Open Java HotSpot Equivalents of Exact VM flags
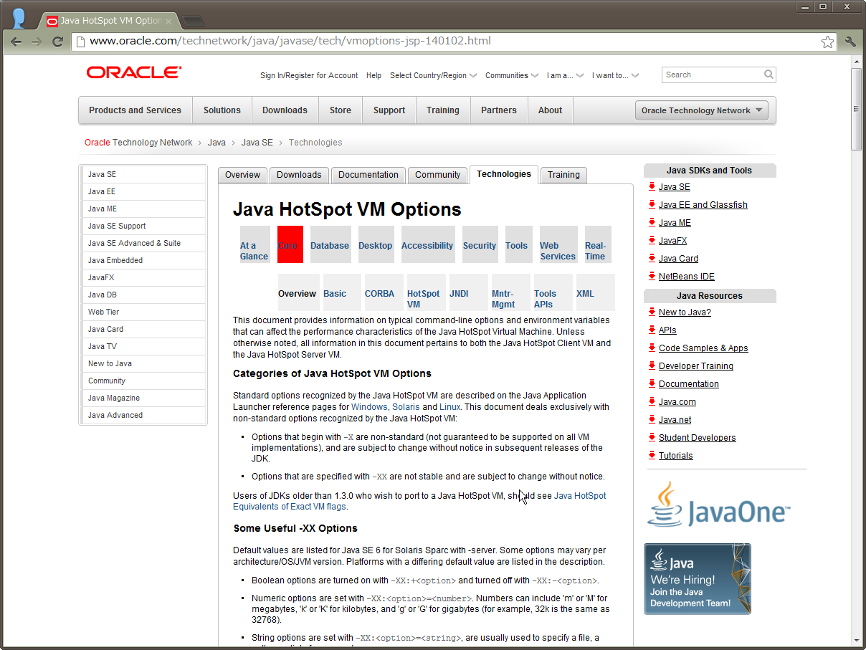The height and width of the screenshot is (650, 866). 419,501
